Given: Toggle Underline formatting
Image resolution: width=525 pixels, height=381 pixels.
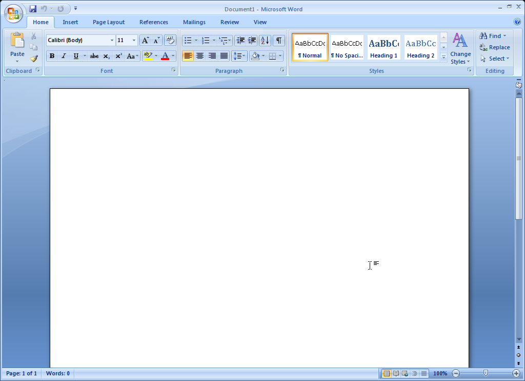Looking at the screenshot, I should (76, 56).
